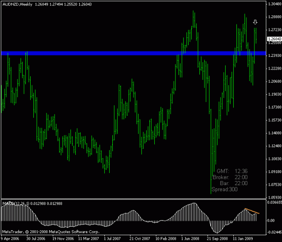282x242 pixels.
Task: Click the 1 Jul 2007 date label
Action: 112,239
